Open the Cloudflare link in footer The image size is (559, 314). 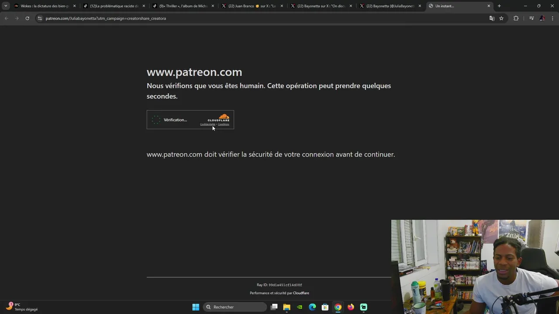[x=301, y=293]
